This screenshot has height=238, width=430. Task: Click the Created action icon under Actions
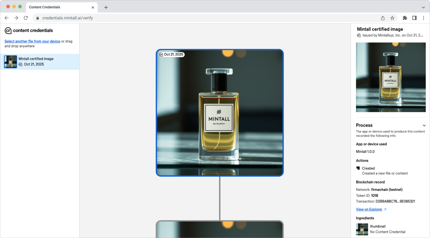point(358,168)
